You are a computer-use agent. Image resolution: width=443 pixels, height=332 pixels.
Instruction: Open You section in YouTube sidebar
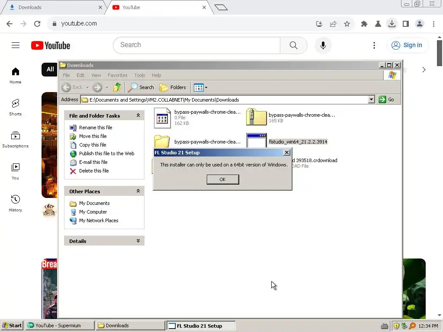pos(15,172)
